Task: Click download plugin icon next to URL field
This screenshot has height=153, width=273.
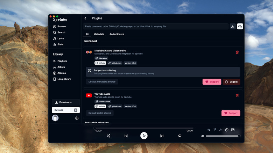Action: 233,27
